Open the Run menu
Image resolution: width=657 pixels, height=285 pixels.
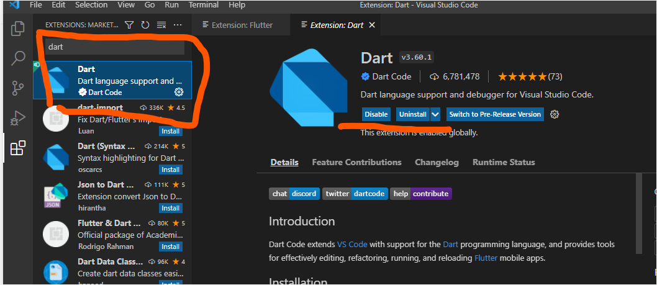point(172,6)
